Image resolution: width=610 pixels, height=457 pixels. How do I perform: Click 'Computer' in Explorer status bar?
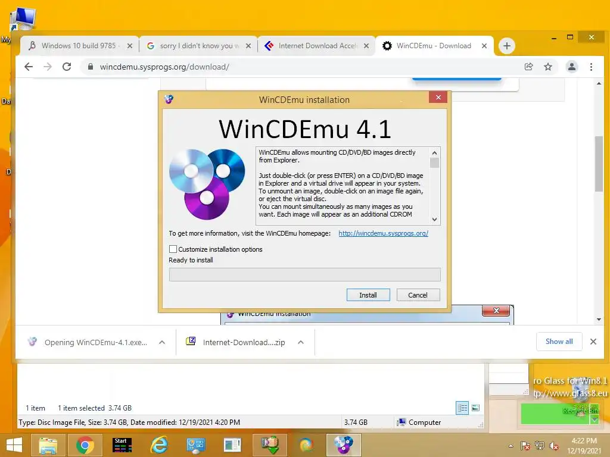coord(419,422)
